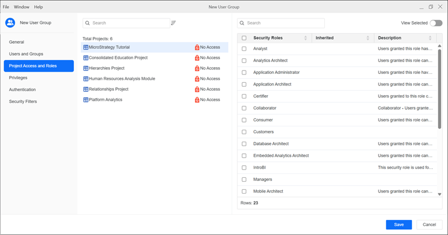This screenshot has height=235, width=448.
Task: Click lock icon next to Relationships Project
Action: 197,90
